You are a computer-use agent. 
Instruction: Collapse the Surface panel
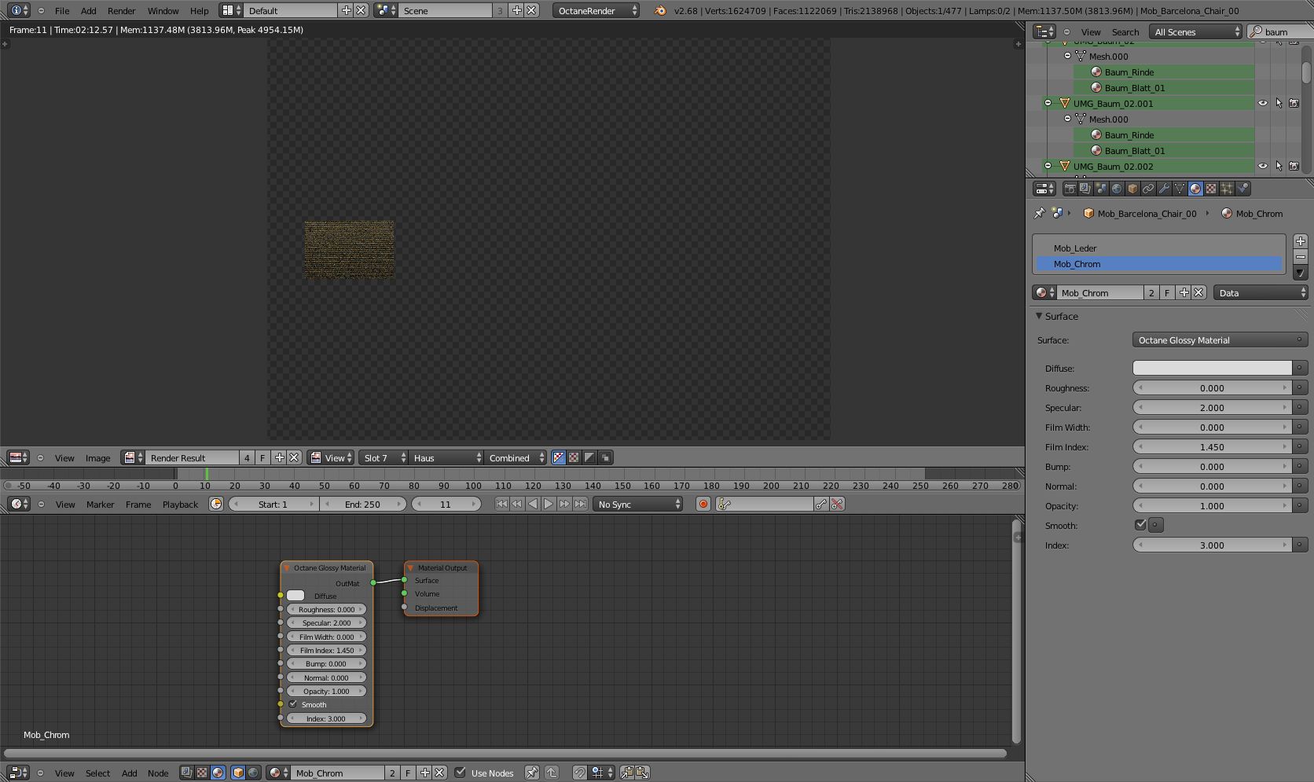pos(1039,316)
